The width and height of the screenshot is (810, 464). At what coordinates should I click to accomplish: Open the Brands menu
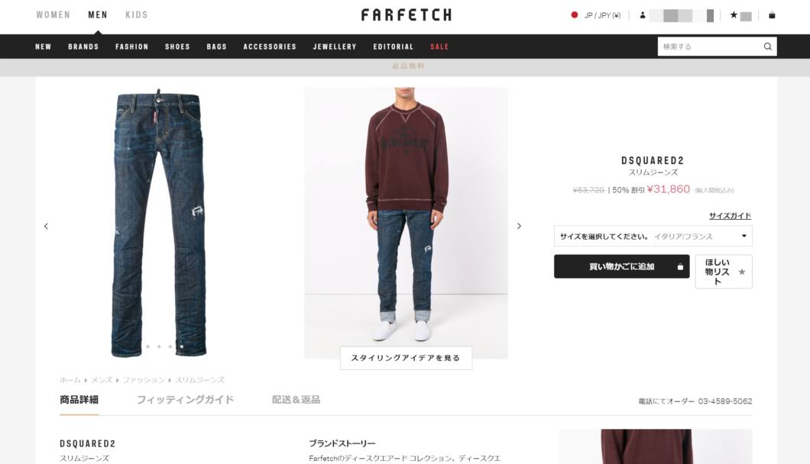[83, 47]
